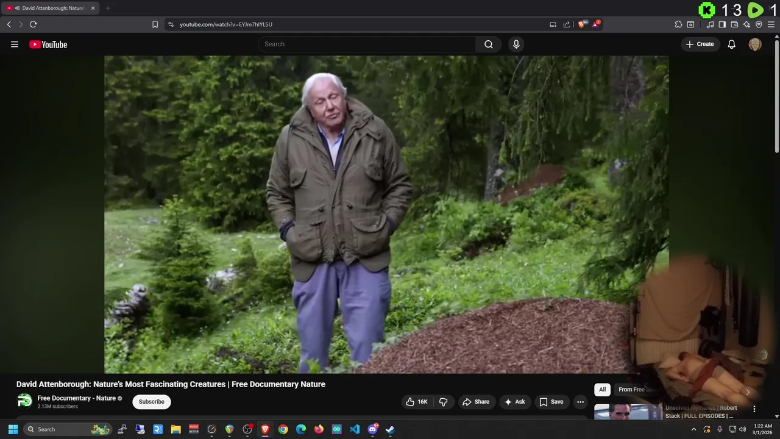Go back with the browser back arrow
This screenshot has width=780, height=439.
[9, 24]
